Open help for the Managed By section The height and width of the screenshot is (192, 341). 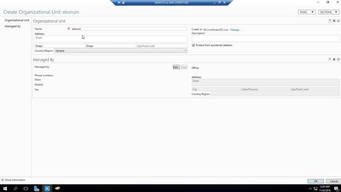330,59
